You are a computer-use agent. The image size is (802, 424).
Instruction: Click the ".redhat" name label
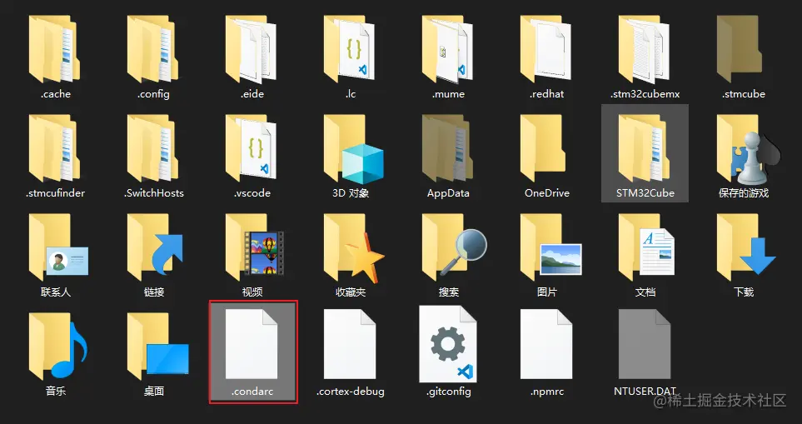[x=547, y=94]
